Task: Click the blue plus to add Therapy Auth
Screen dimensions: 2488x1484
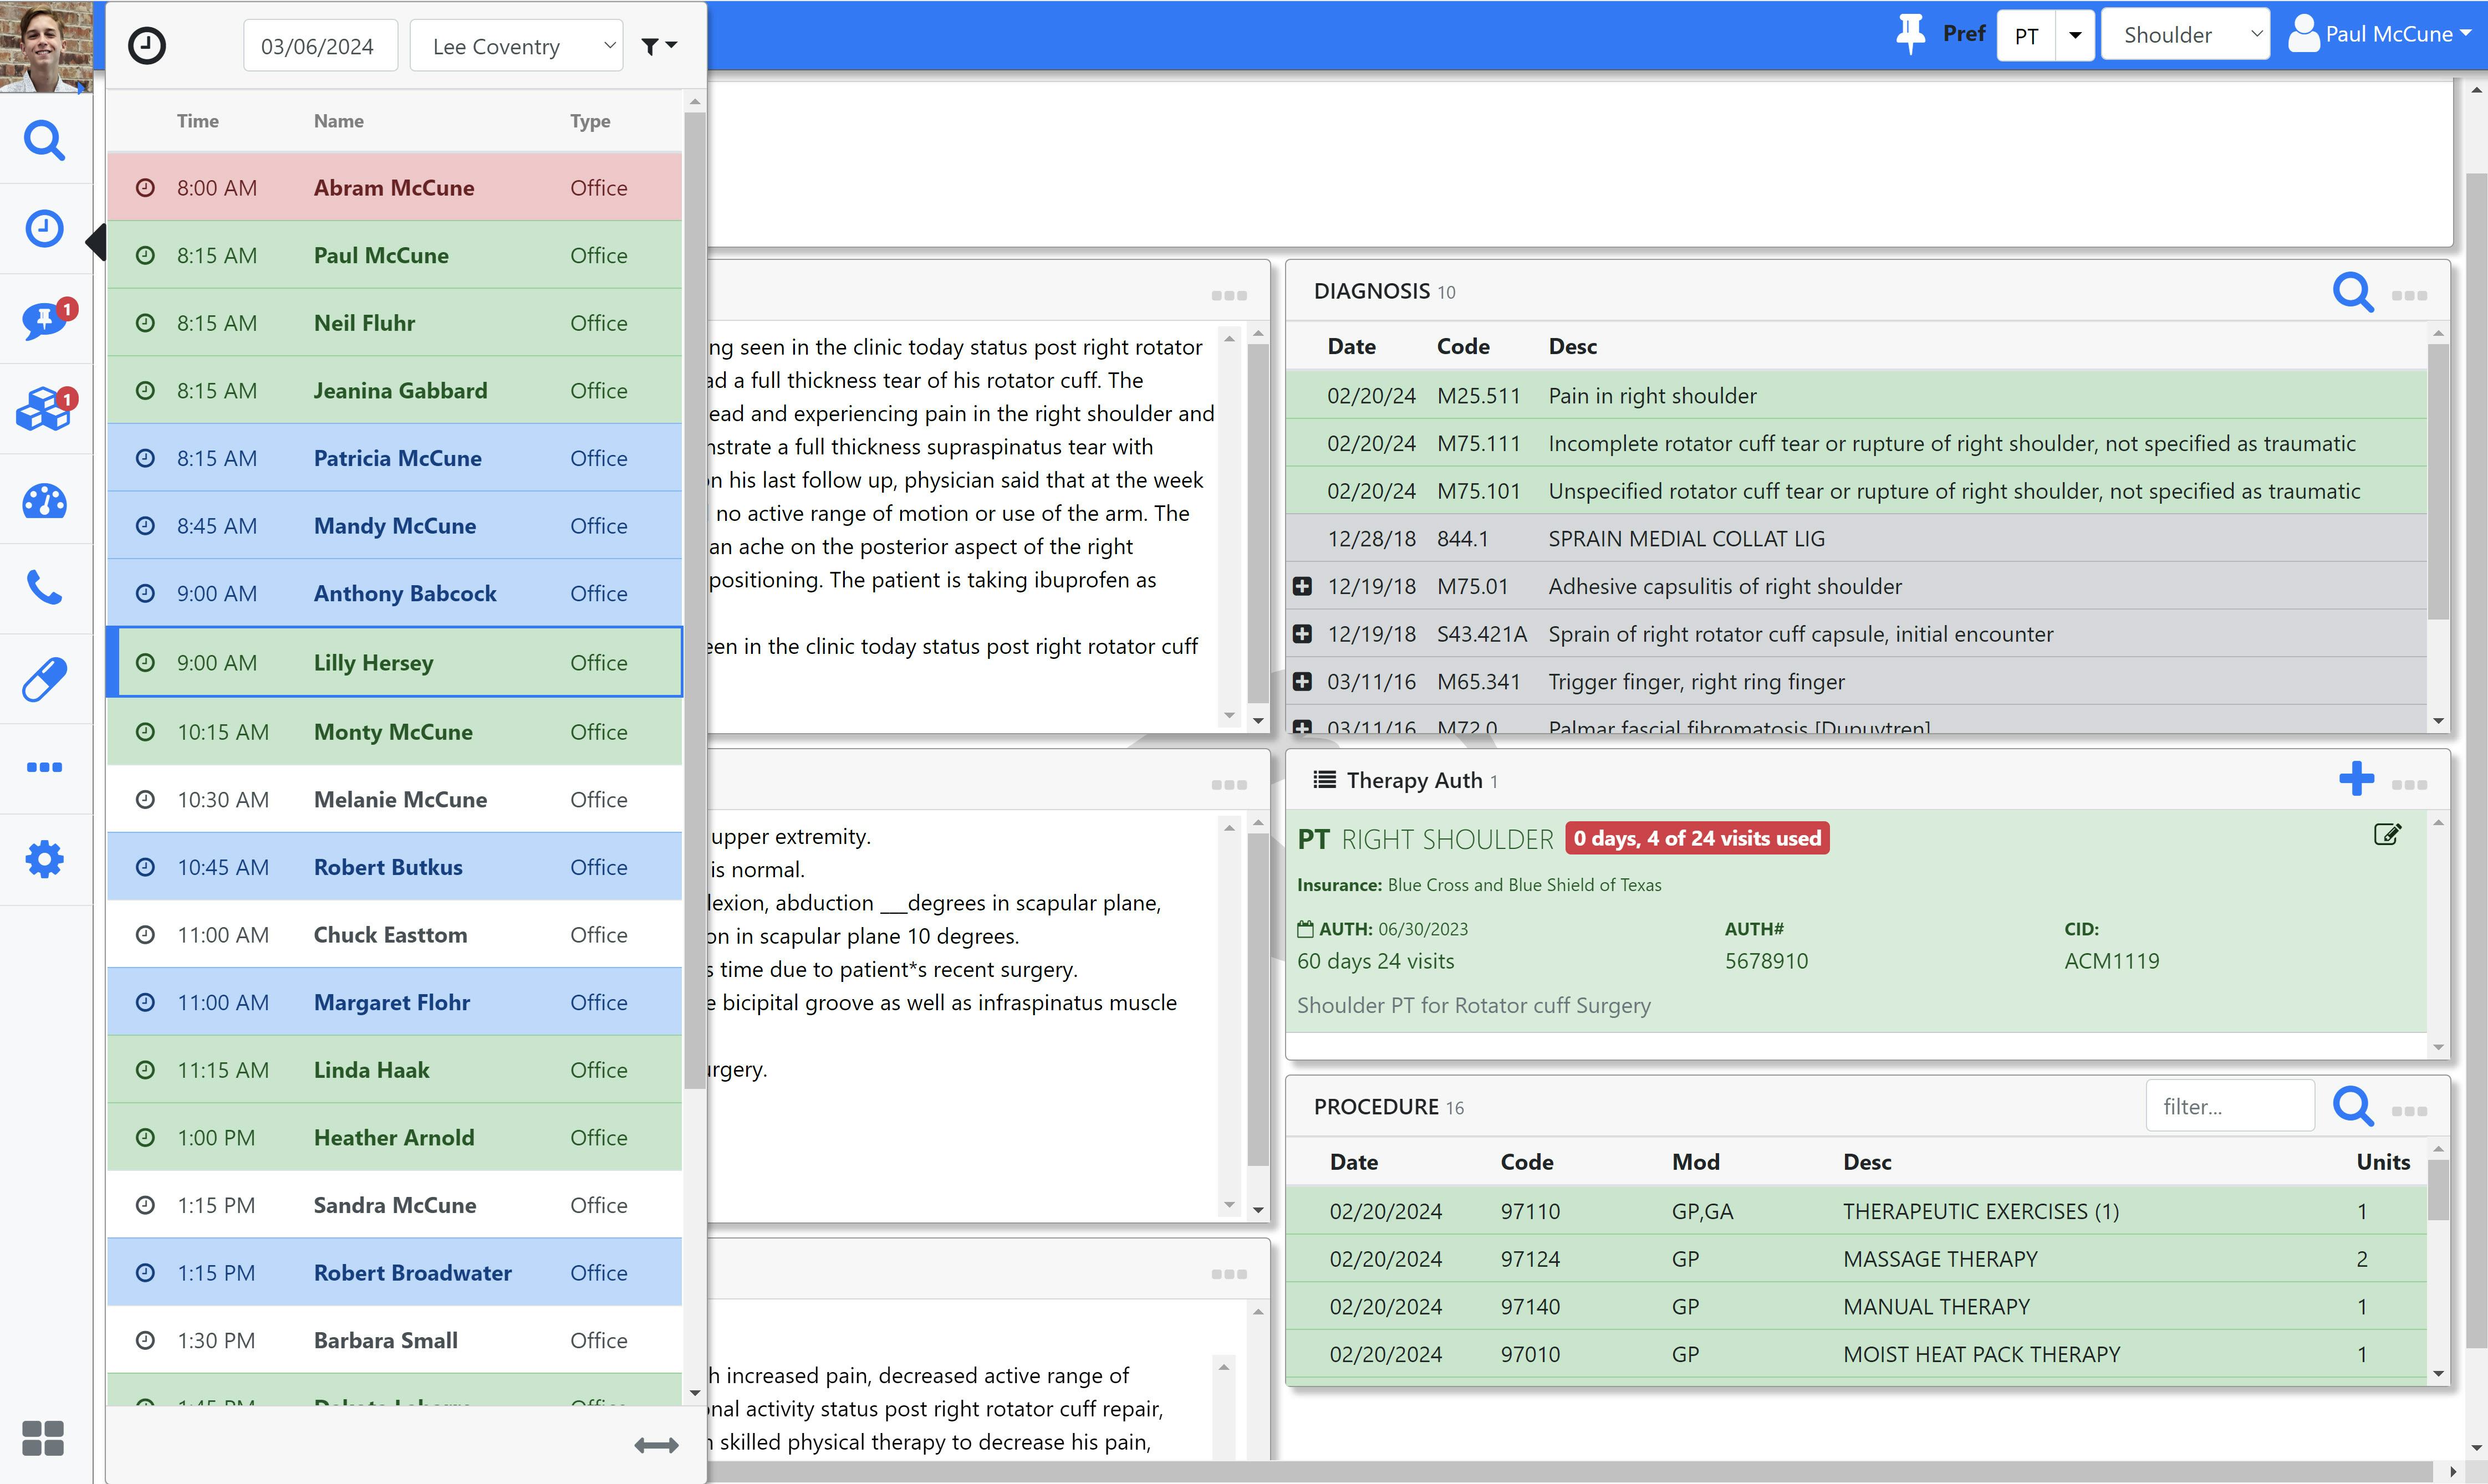Action: click(2356, 779)
